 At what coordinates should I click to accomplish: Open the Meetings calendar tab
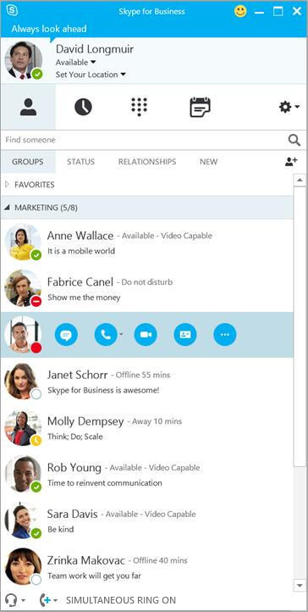point(201,107)
